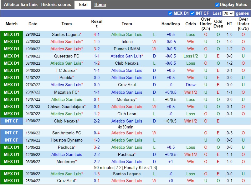Click Cruz Azul in the 27/07/22 row
The width and height of the screenshot is (251, 185).
pos(127,85)
